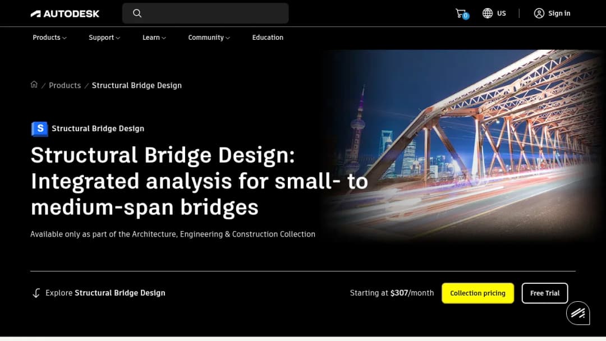
Task: Click the down arrow beside Explore
Action: pyautogui.click(x=36, y=293)
